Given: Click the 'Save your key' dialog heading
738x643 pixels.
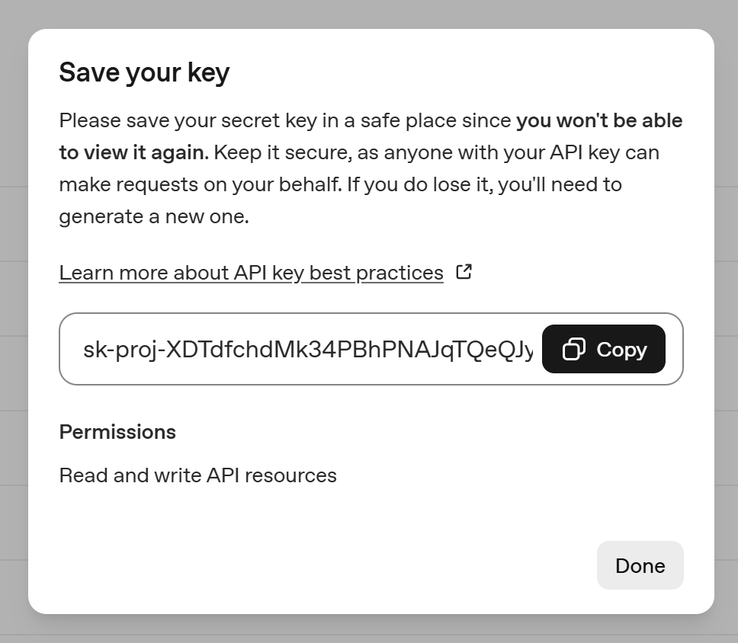Looking at the screenshot, I should [144, 72].
